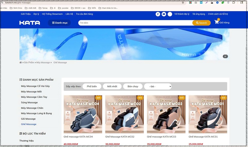View site information icon in address bar
Viewport: 248px width, 147px height.
click(2, 2)
